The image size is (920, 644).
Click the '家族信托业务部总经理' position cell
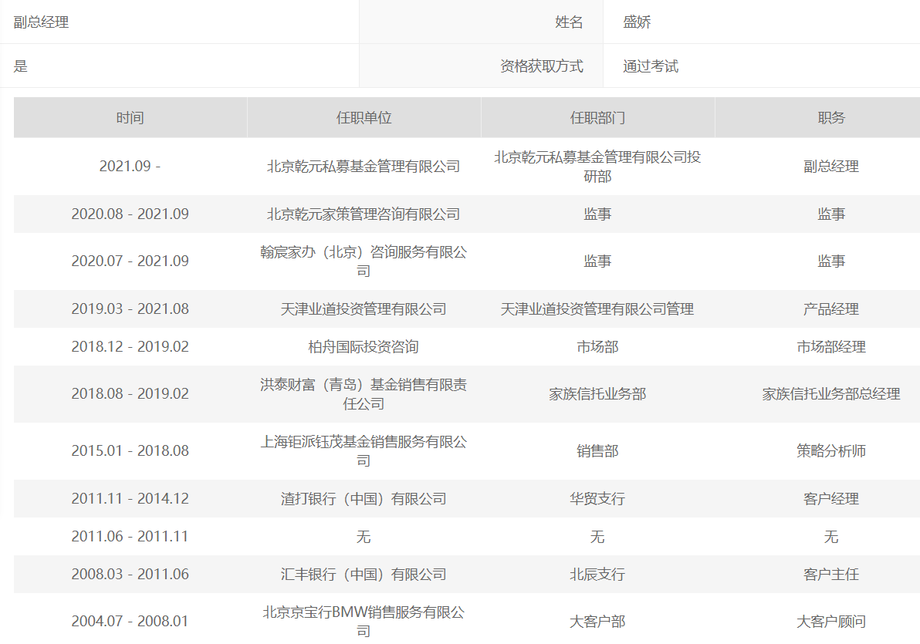click(x=830, y=394)
